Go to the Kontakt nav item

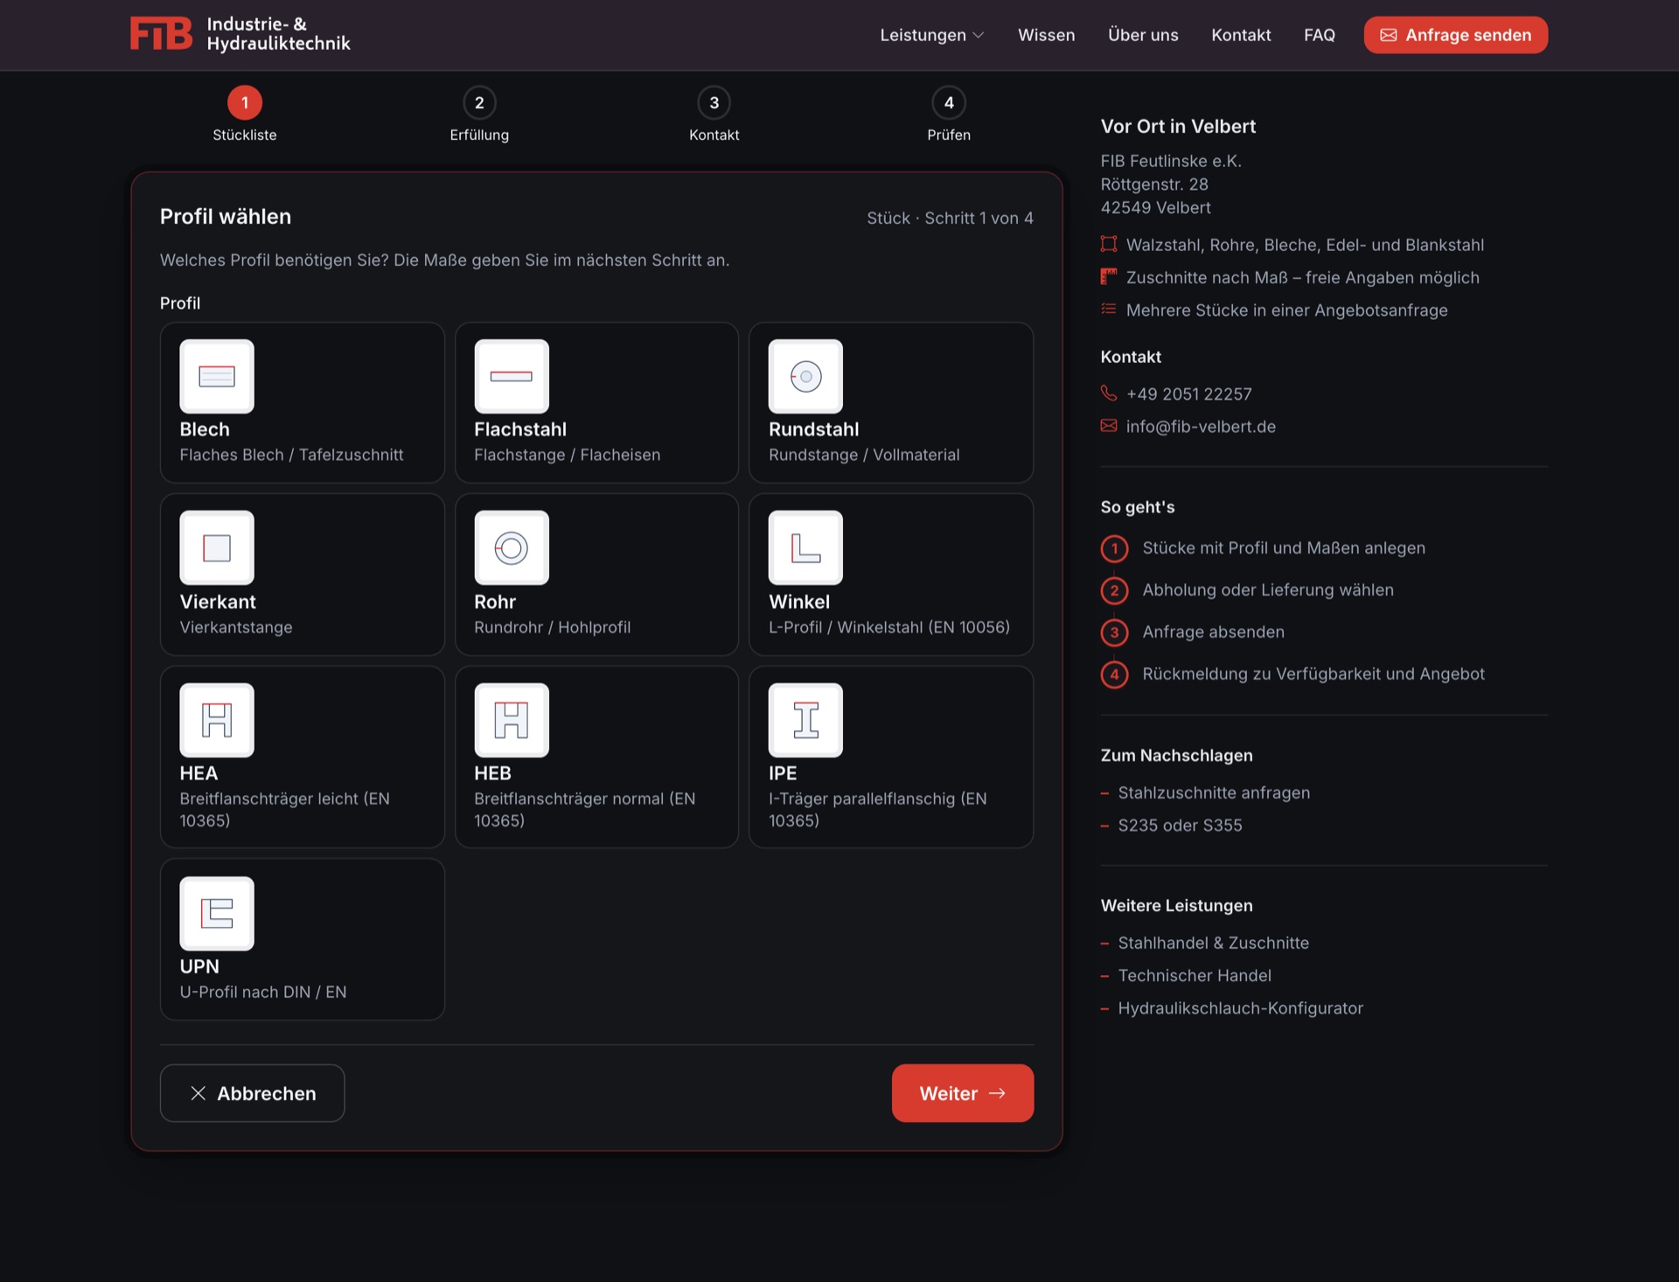(1241, 35)
